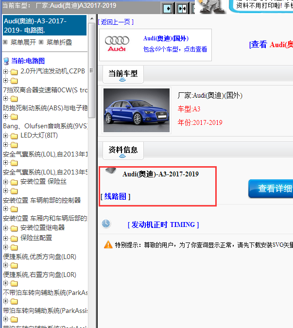
Task: Expand the 安装位置 保险丝 node
Action: (6, 182)
